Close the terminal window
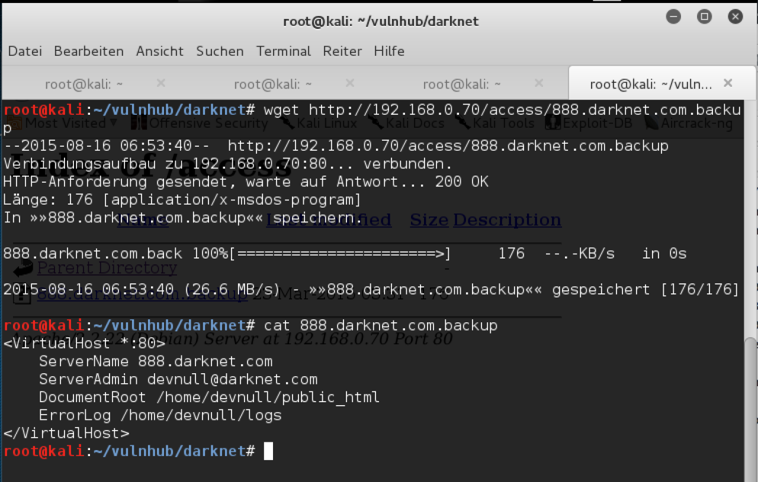This screenshot has height=482, width=758. coord(735,17)
